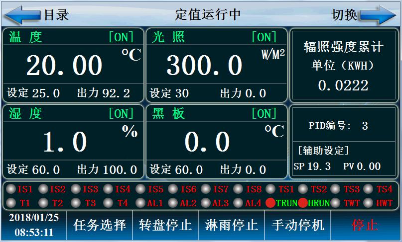
Task: Open the 任务选择 task selection menu
Action: pyautogui.click(x=100, y=225)
